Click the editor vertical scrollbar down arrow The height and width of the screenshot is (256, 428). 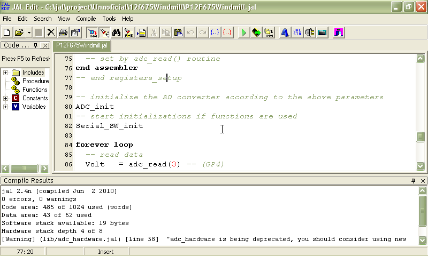(421, 166)
